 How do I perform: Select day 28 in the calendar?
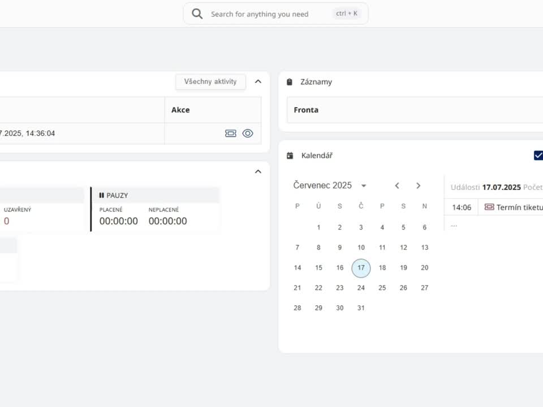pos(298,308)
